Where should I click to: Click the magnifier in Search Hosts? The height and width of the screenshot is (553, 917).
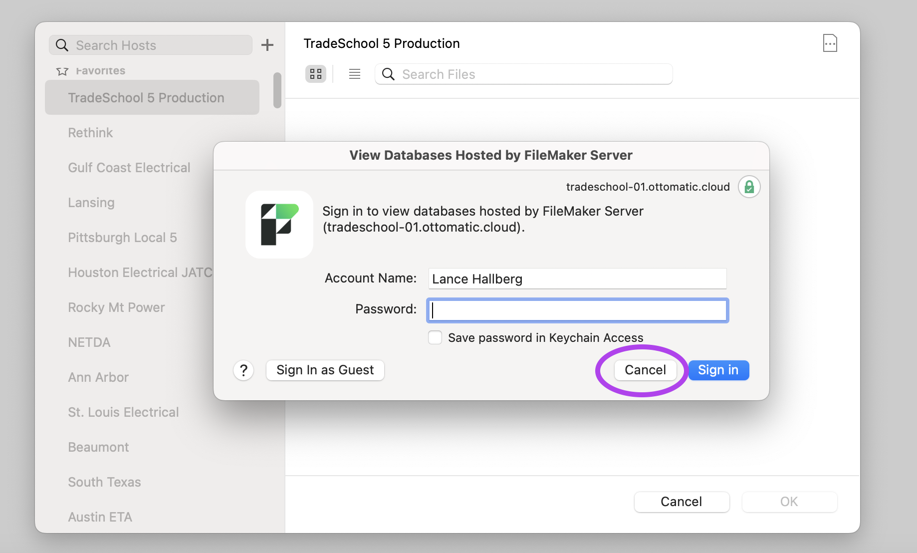click(62, 45)
